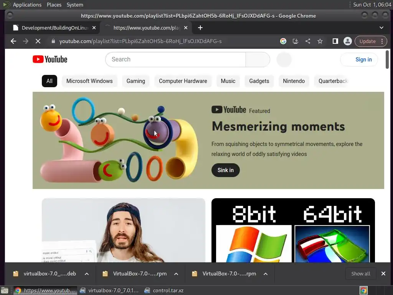Click the second VirtualBox .rpm file icon

pos(195,273)
